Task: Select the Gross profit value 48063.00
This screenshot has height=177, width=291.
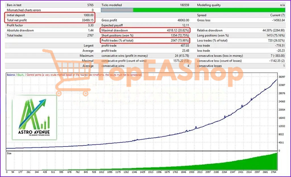Action: pos(181,20)
